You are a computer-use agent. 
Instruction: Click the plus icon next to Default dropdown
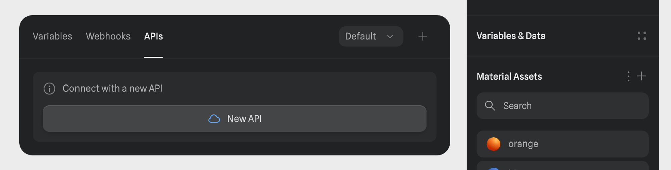(423, 36)
